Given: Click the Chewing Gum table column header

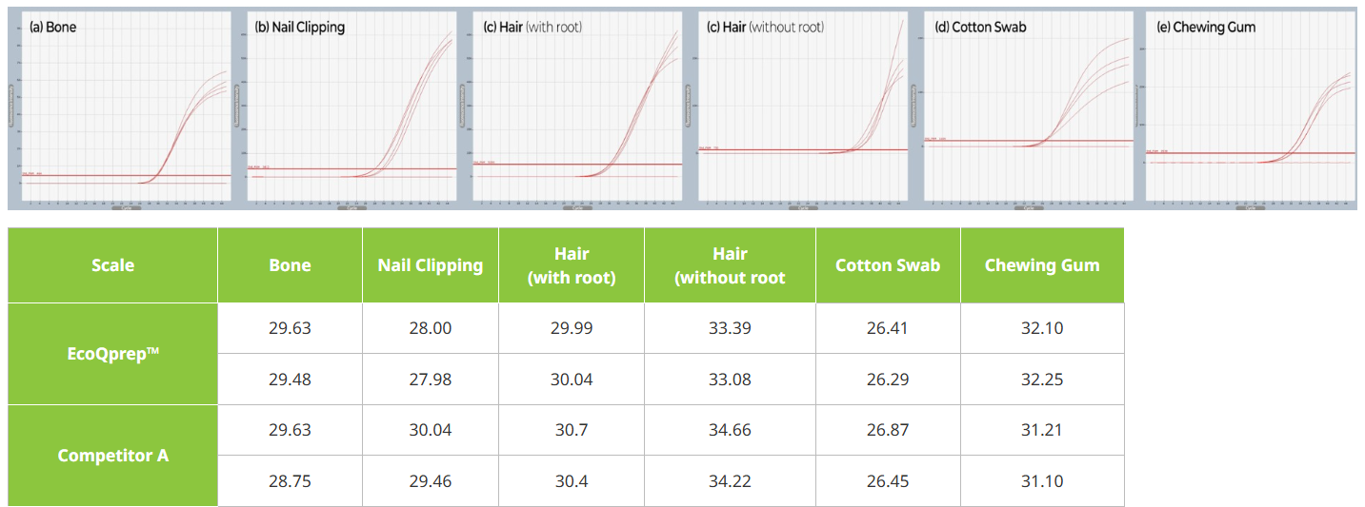Looking at the screenshot, I should [1042, 265].
